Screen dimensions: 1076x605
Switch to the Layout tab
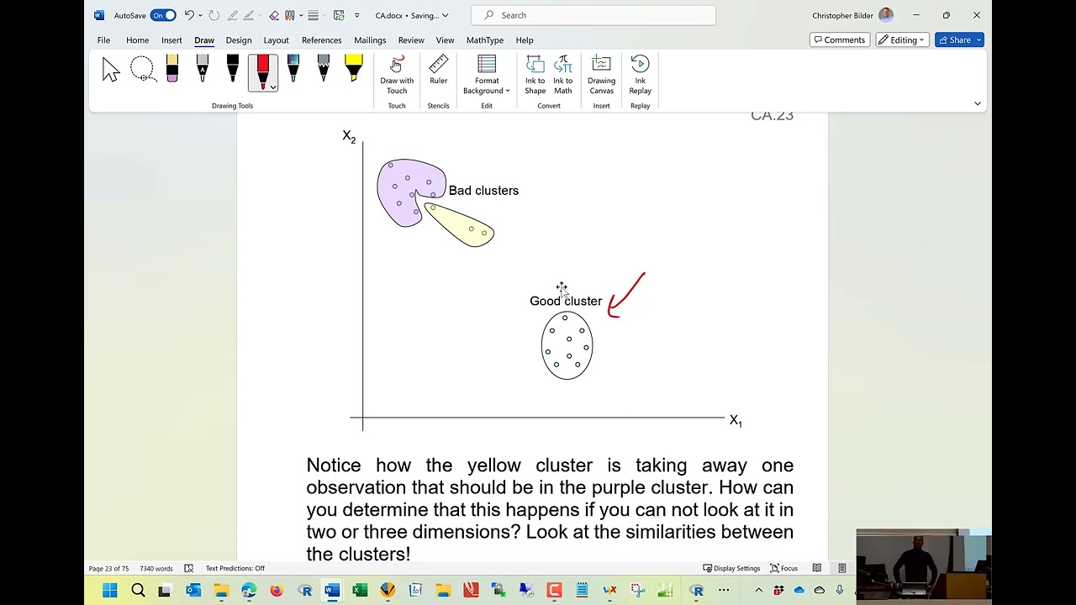coord(276,40)
